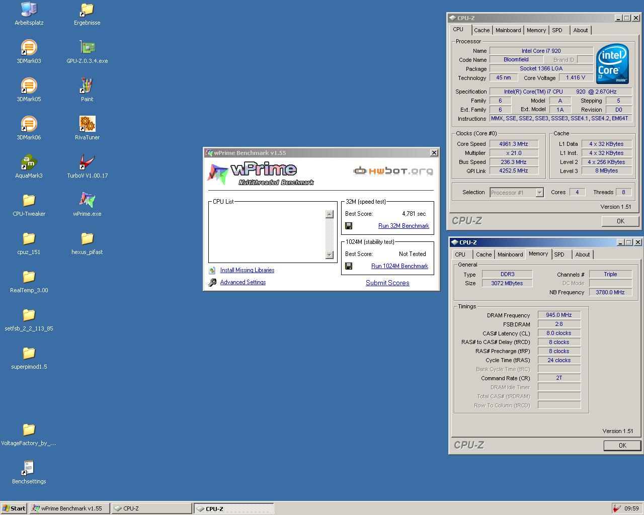Click the Core Speed value 4961.3 MHz
Viewport: 644px width, 515px height.
pos(514,144)
